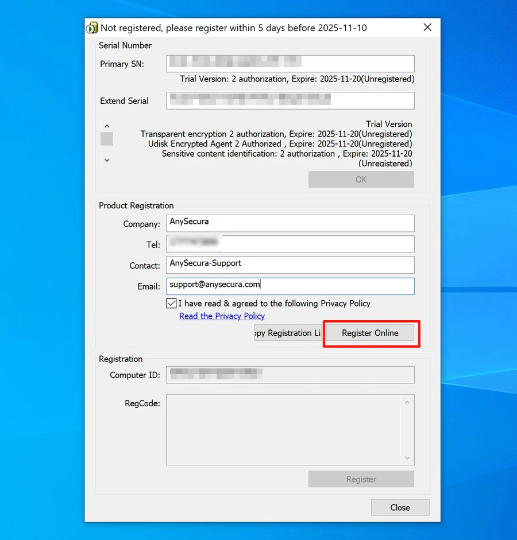517x540 pixels.
Task: Click the Primary SN input field
Action: pyautogui.click(x=290, y=64)
